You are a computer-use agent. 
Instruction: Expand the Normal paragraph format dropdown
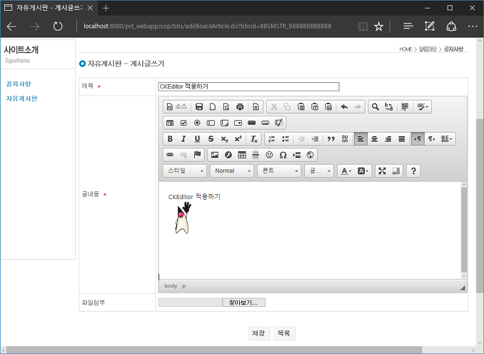232,171
